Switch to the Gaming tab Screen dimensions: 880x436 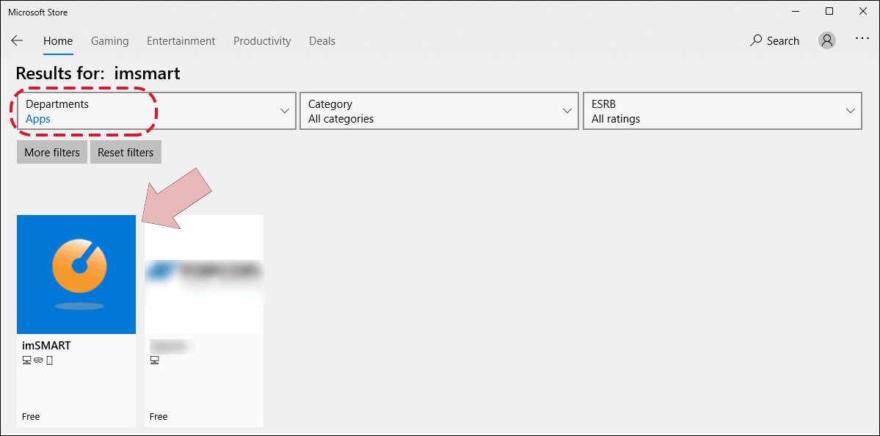(110, 41)
